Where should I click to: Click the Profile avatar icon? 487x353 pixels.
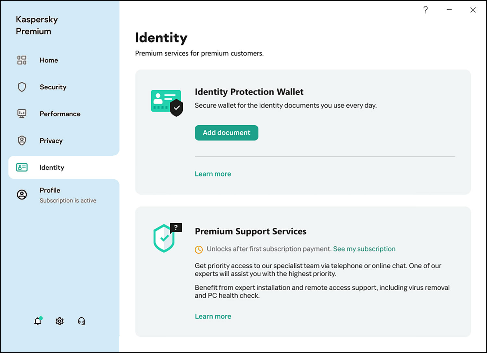click(x=22, y=195)
